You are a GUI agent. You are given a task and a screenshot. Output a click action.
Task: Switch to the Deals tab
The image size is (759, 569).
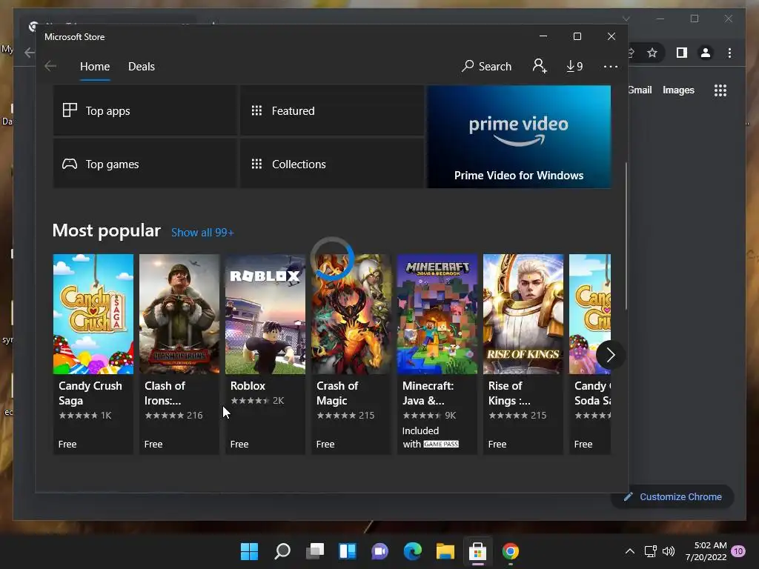(142, 66)
